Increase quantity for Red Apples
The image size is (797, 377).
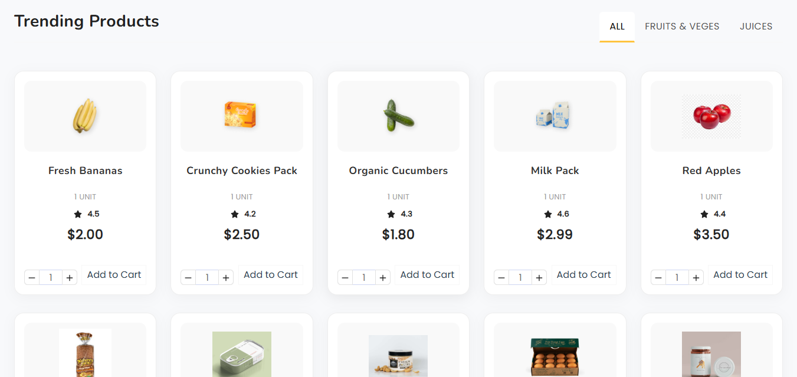(696, 277)
